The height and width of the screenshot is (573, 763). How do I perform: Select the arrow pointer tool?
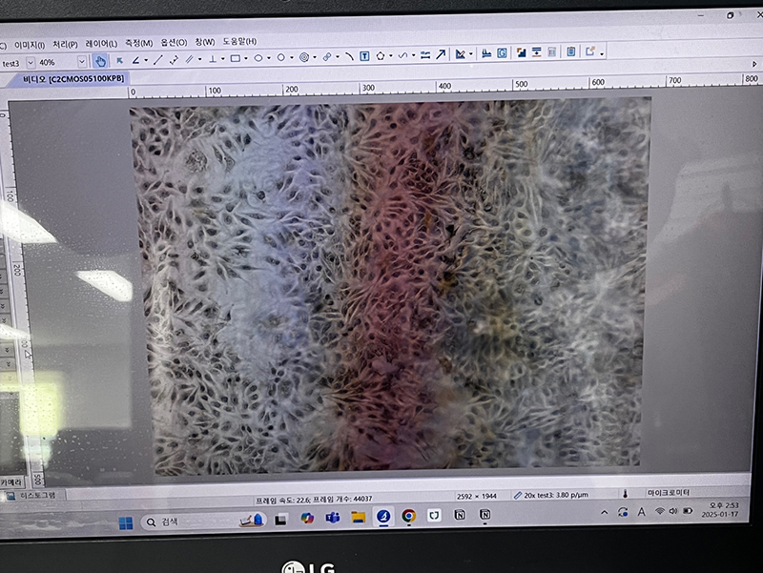click(120, 59)
